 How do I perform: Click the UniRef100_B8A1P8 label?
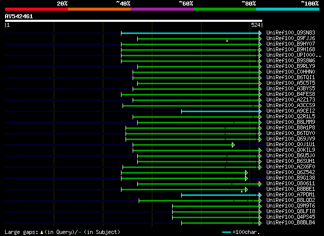pos(291,128)
